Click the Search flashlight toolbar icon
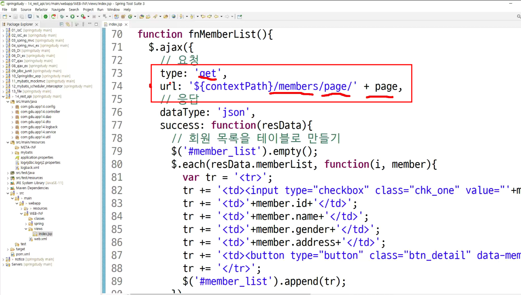 tap(155, 16)
